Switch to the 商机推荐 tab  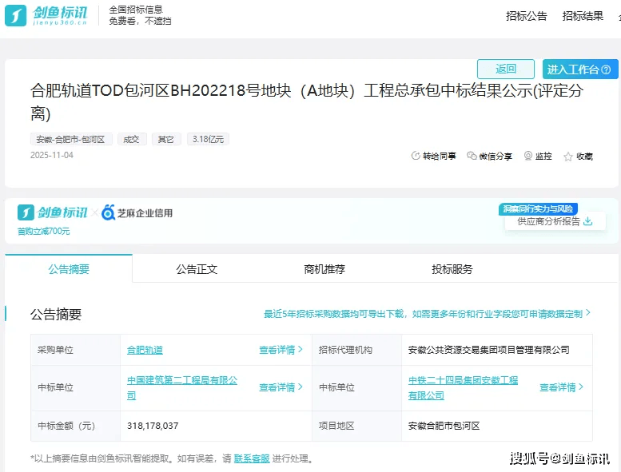tap(324, 269)
